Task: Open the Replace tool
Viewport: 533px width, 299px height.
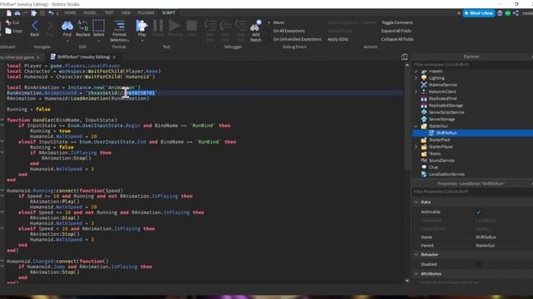Action: 82,26
